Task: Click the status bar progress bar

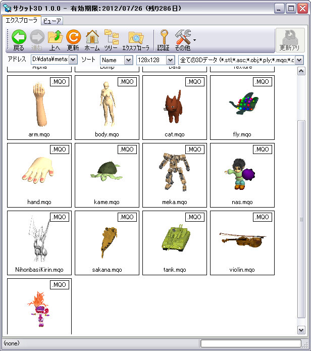Action: click(x=251, y=343)
